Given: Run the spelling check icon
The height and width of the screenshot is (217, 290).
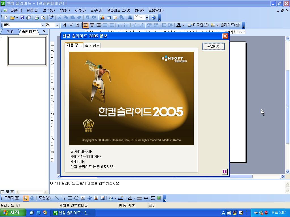Looking at the screenshot, I should coord(52,18).
